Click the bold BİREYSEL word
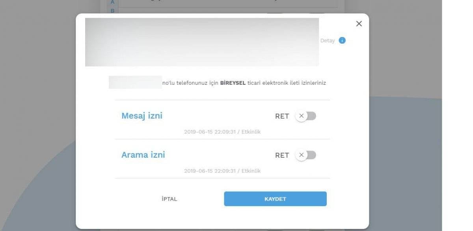This screenshot has width=473, height=231. tap(233, 83)
